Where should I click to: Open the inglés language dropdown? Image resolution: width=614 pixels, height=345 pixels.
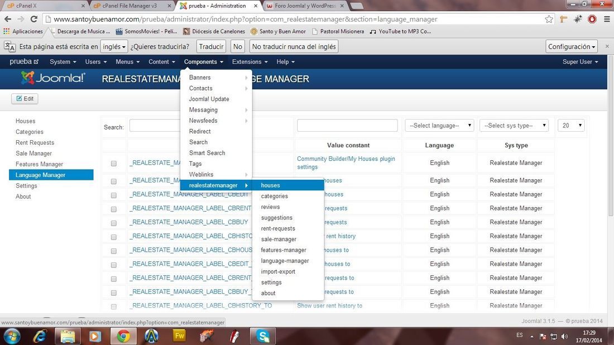click(x=114, y=46)
